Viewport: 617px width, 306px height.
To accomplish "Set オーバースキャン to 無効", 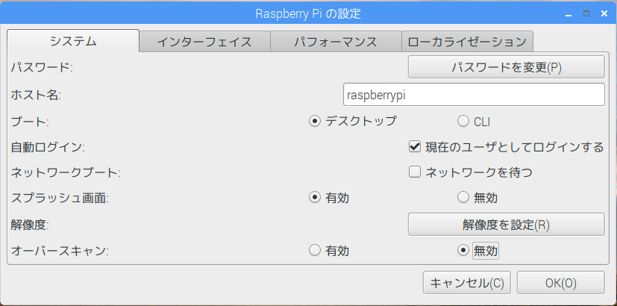I will [x=478, y=251].
